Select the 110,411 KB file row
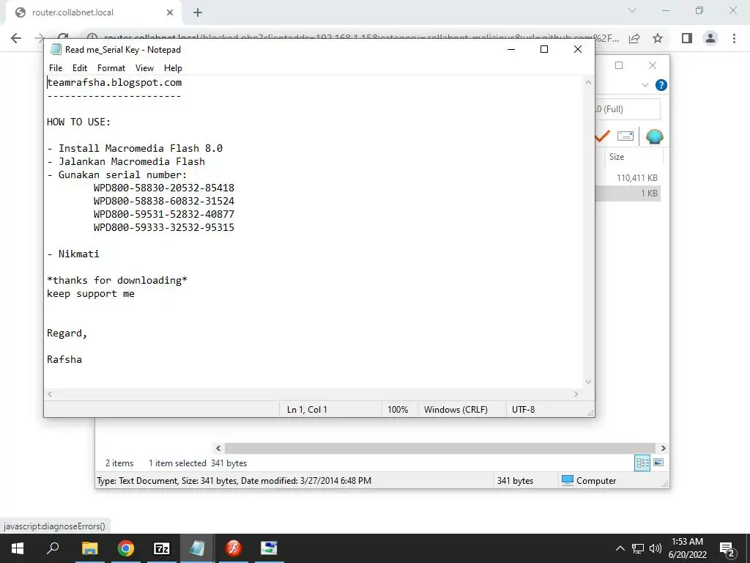This screenshot has width=750, height=563. point(628,177)
